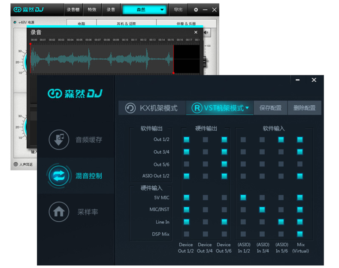
Task: Toggle Out 3/4 to Mix (Virtual)
Action: click(x=300, y=152)
